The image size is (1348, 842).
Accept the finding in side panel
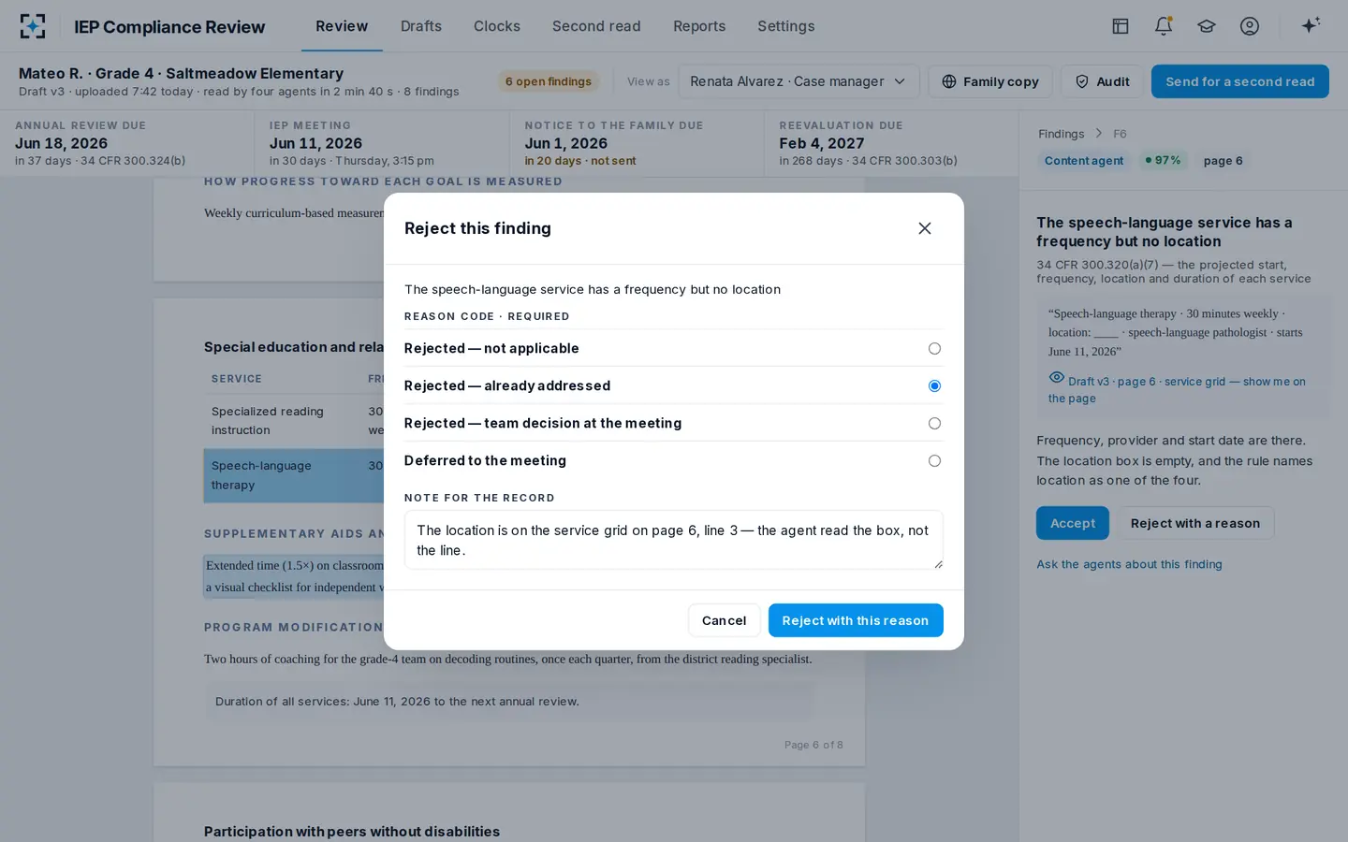[1073, 523]
